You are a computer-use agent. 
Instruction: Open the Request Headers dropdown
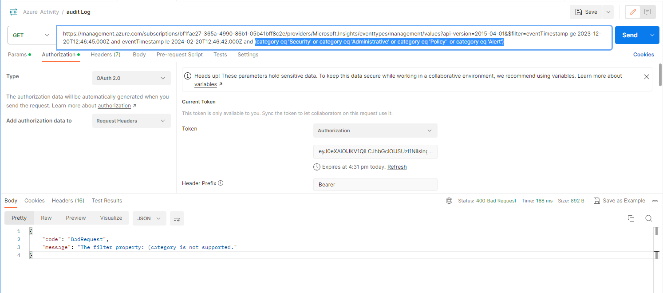[131, 121]
